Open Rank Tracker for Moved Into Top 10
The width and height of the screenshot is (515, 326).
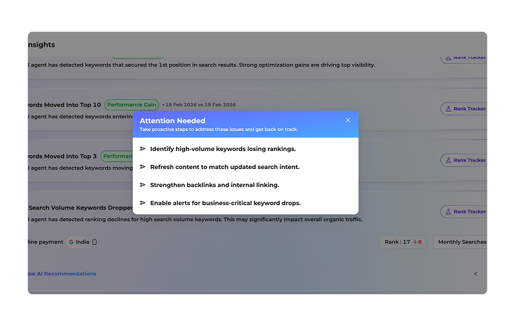click(x=464, y=108)
